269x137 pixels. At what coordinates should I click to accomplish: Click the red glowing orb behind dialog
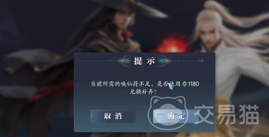pyautogui.click(x=172, y=45)
